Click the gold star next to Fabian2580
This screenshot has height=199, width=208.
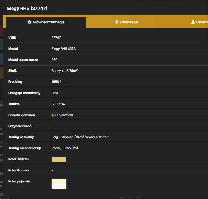[53, 115]
